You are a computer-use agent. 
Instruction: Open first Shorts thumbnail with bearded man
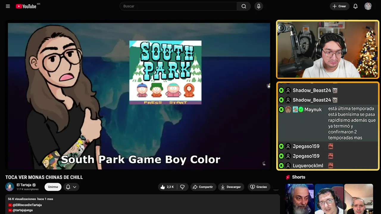(x=299, y=199)
